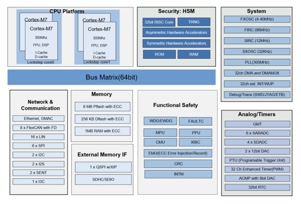Select WDG/EWDG in Functional Safety
The width and height of the screenshot is (301, 204).
pos(160,121)
